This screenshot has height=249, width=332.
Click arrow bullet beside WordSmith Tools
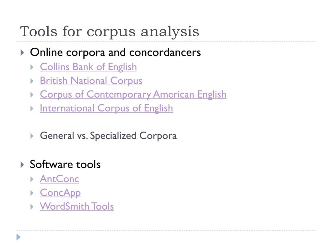[32, 207]
